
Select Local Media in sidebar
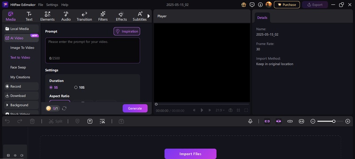[21, 29]
